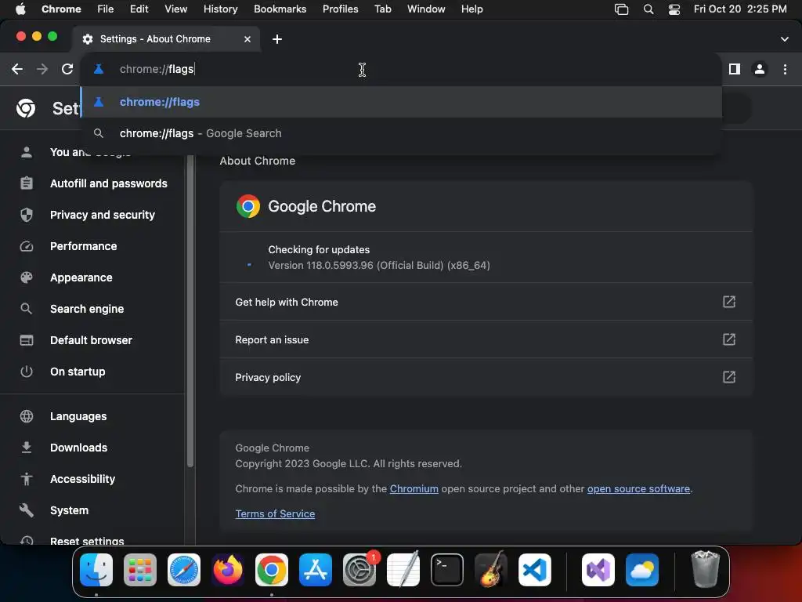Open Report an issue row
Screen dimensions: 802x602
point(486,339)
